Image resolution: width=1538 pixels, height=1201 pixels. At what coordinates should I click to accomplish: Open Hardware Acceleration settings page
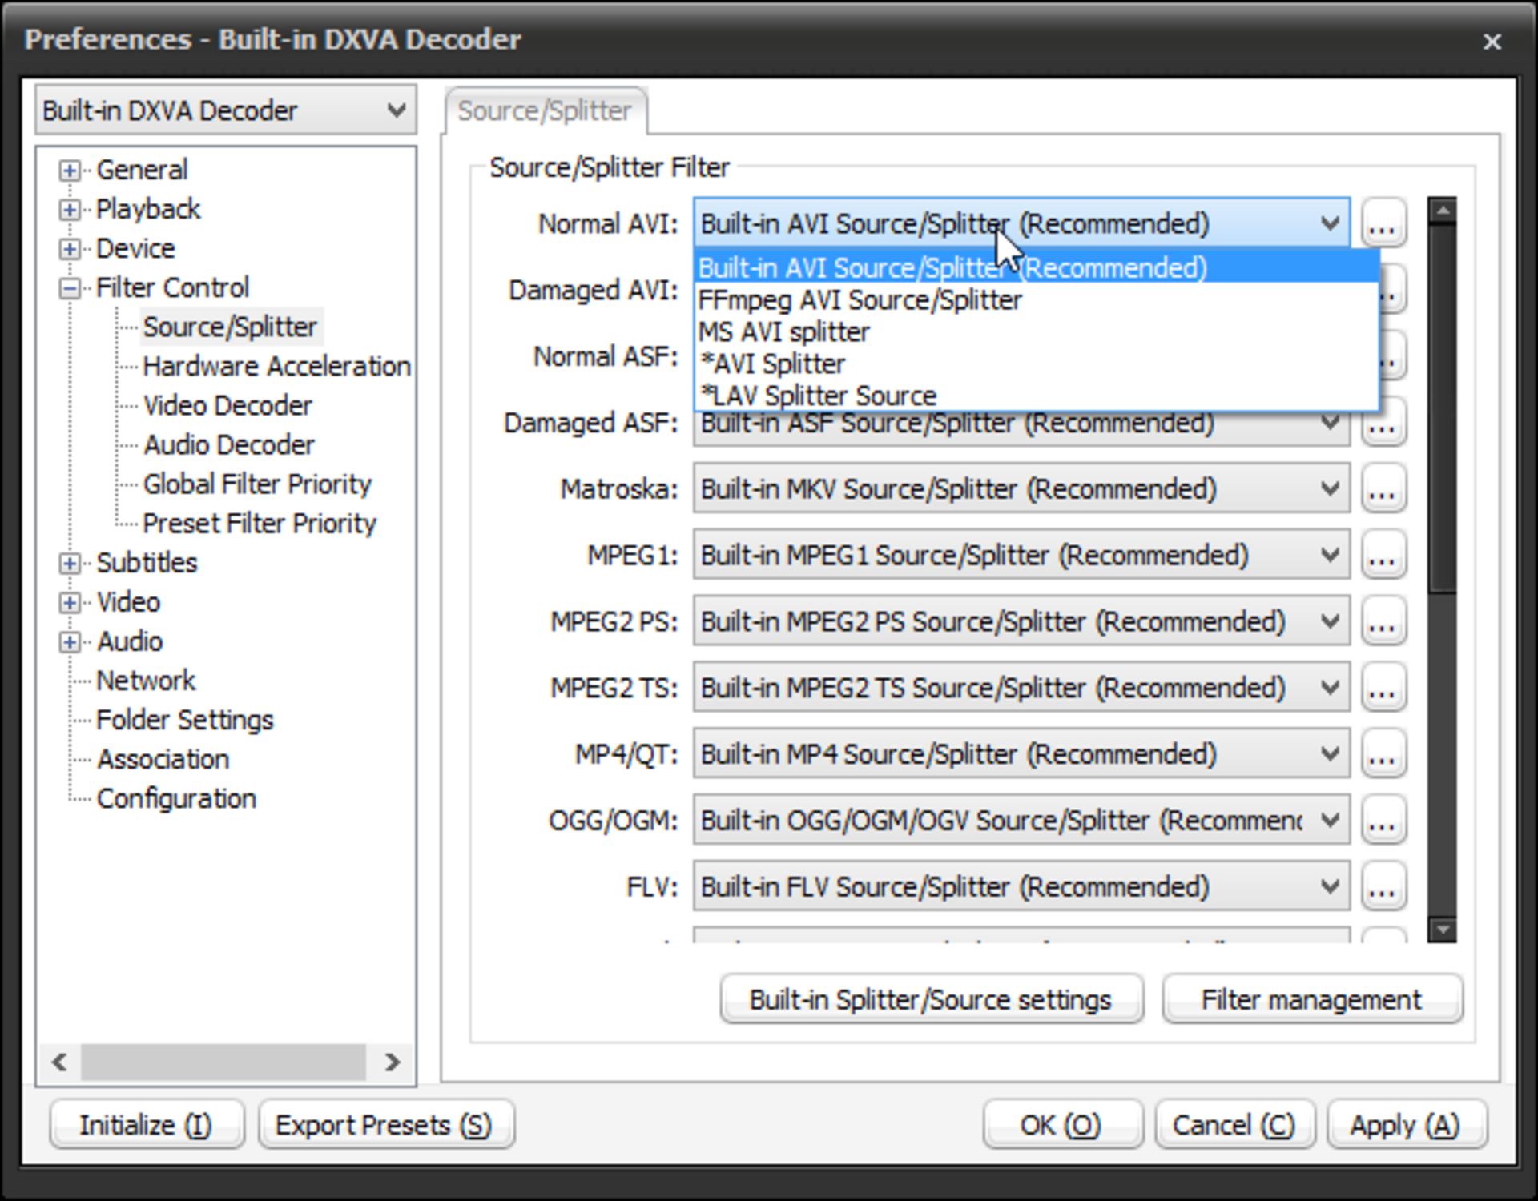276,367
